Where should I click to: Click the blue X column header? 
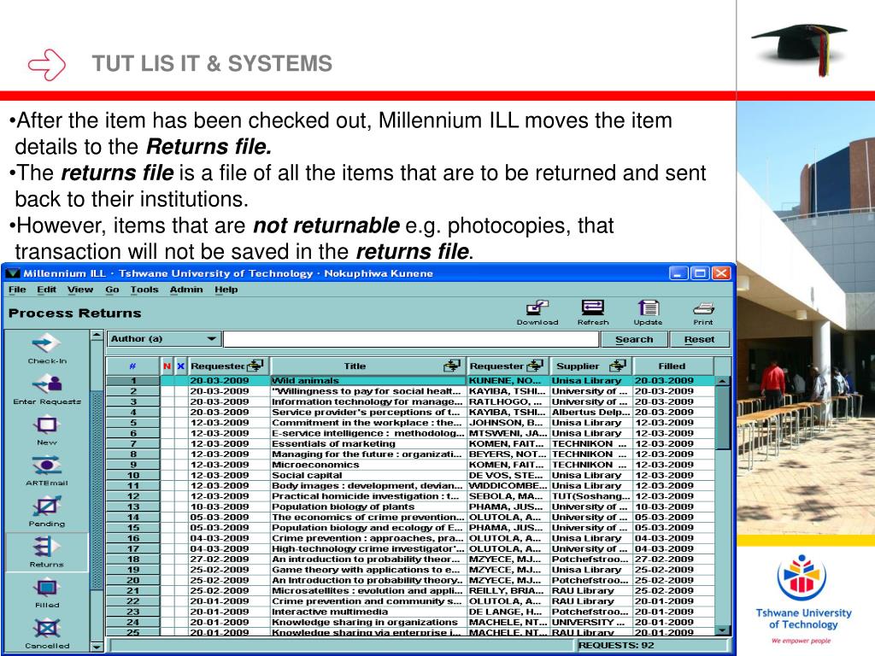click(x=181, y=366)
